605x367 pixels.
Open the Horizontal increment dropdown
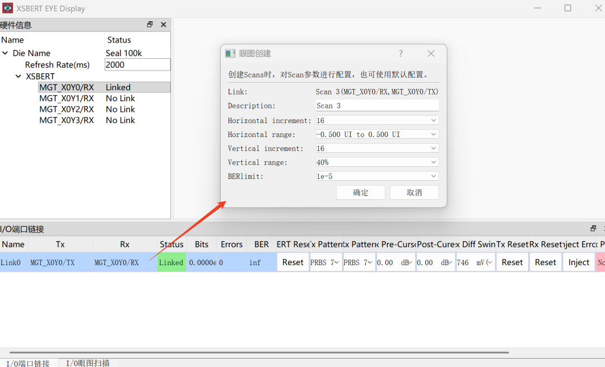point(377,120)
